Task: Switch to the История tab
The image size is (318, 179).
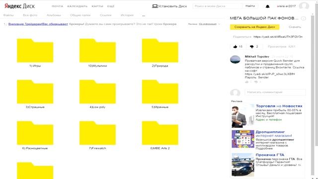Action: point(127,15)
